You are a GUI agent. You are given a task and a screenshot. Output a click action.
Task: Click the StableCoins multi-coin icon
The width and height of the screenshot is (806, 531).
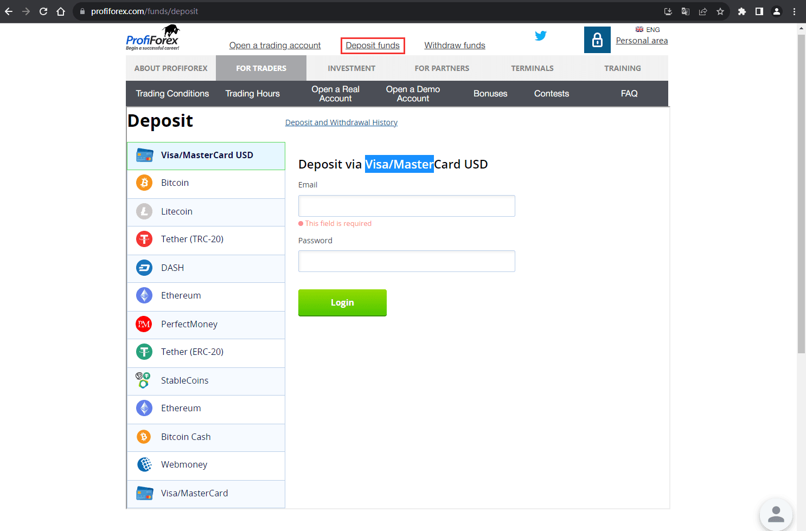pyautogui.click(x=143, y=380)
